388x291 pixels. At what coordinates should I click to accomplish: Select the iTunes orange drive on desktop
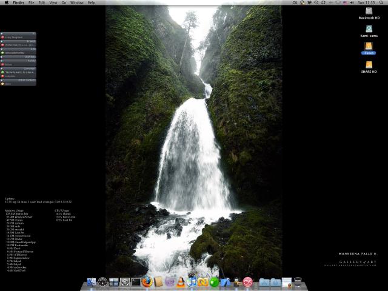coord(369,46)
